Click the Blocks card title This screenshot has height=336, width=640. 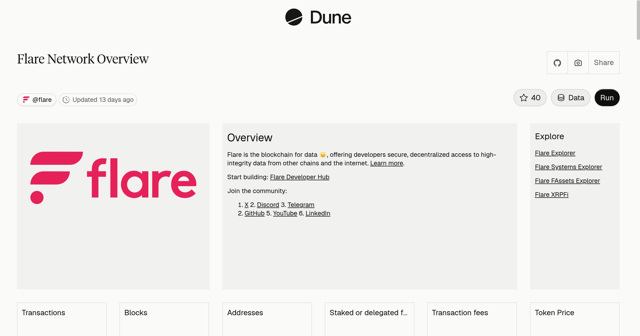pos(136,313)
